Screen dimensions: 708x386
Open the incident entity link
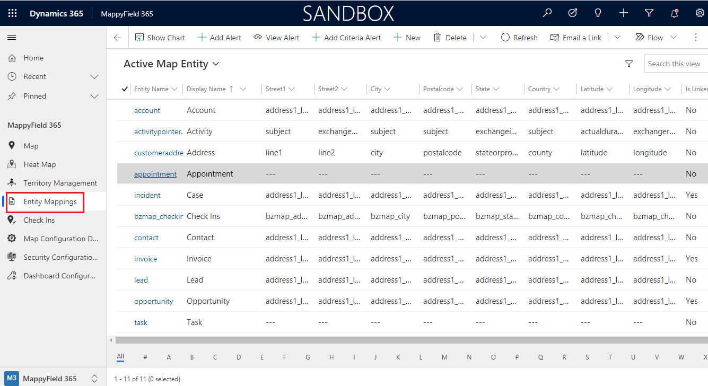147,195
